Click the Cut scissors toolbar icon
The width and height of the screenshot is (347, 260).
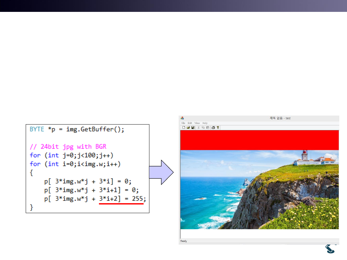coord(199,127)
